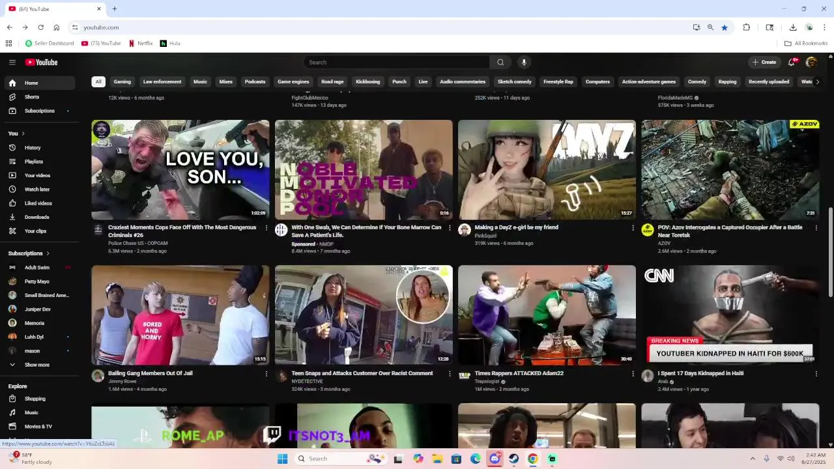Open the Discord taskbar icon
The width and height of the screenshot is (834, 469).
tap(495, 459)
